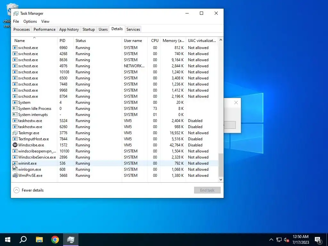Select taskhostw.exe with PID 5324

[x=115, y=121]
